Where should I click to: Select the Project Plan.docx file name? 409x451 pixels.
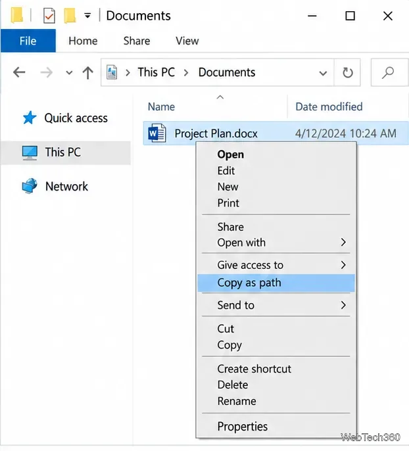click(216, 133)
